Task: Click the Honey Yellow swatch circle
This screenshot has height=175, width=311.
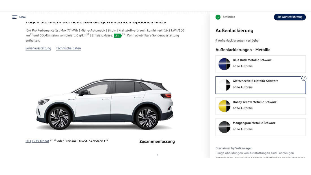Action: coord(224,106)
